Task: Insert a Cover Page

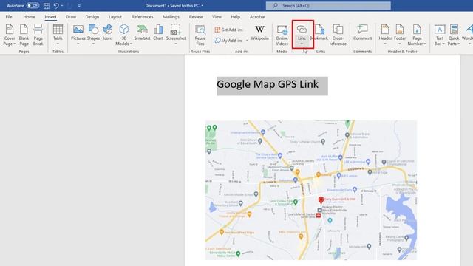Action: tap(10, 35)
